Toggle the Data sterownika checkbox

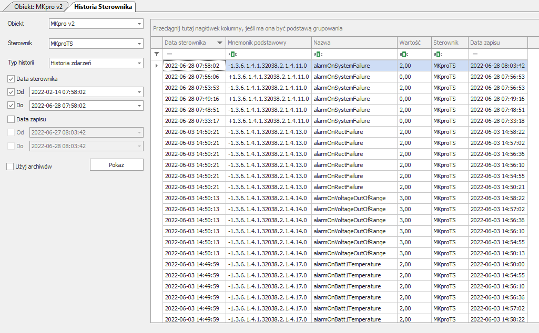tap(11, 79)
